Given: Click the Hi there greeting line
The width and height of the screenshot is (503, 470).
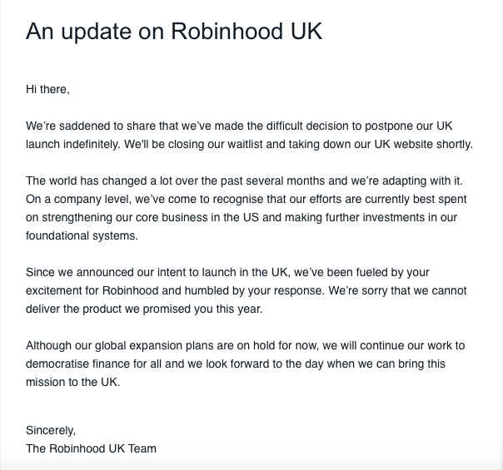Looking at the screenshot, I should click(47, 89).
